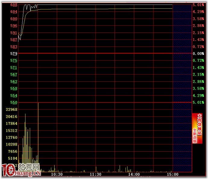Click the 550 bottom price label
This screenshot has width=208, height=179.
pyautogui.click(x=14, y=102)
